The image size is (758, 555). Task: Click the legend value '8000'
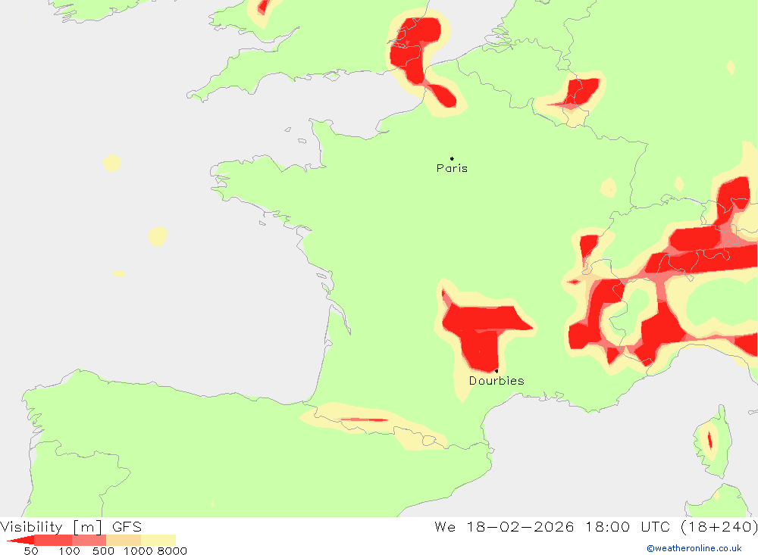coord(172,551)
